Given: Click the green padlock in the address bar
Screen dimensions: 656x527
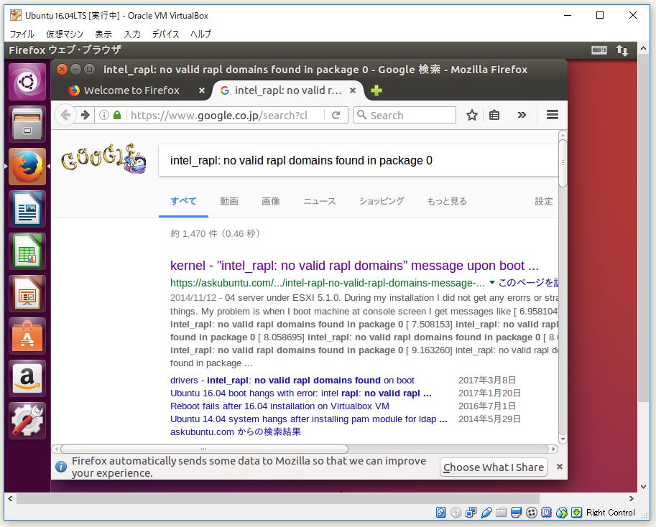Looking at the screenshot, I should pos(117,115).
